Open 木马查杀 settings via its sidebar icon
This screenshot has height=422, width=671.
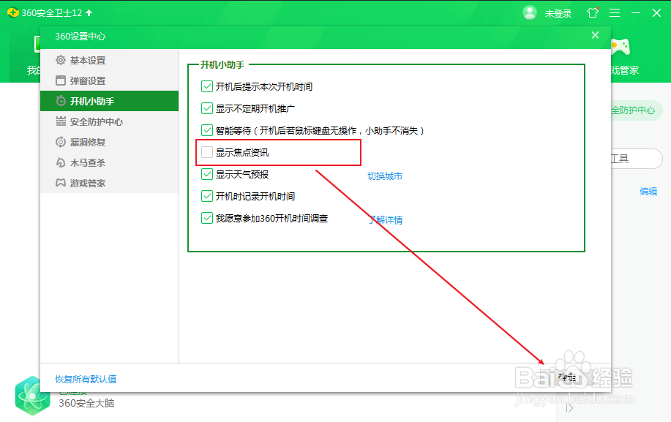61,162
